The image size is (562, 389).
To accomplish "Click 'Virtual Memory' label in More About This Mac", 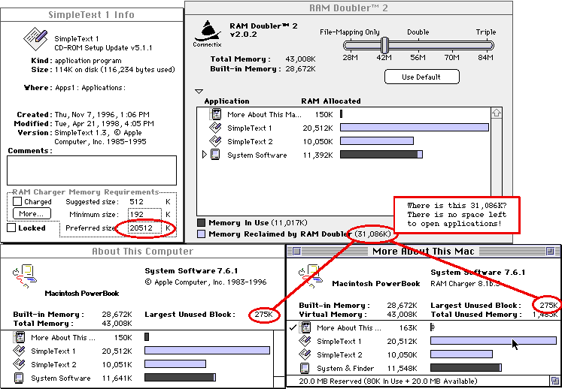I will click(333, 314).
